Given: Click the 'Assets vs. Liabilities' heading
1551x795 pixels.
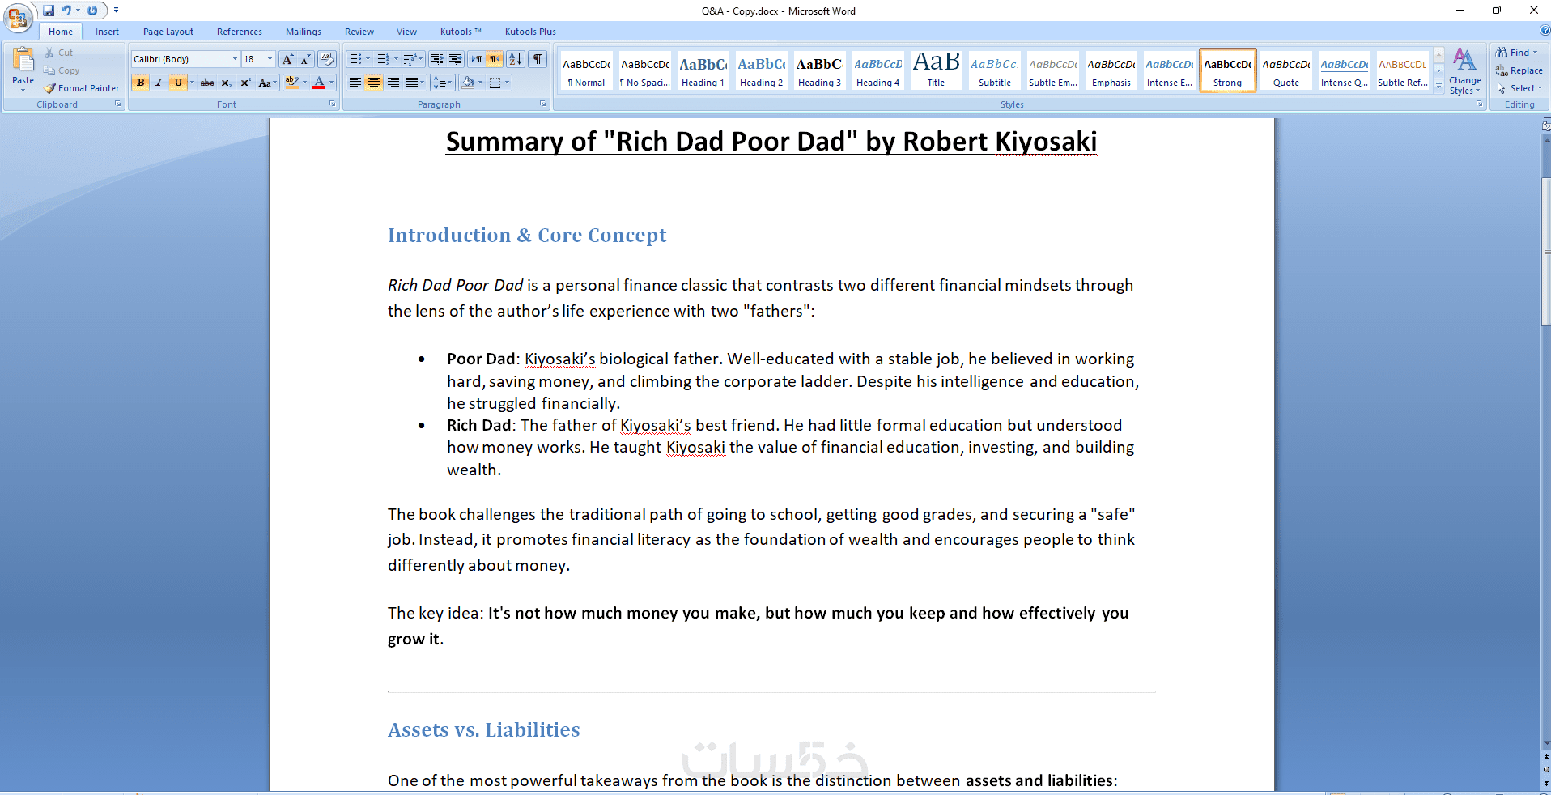Looking at the screenshot, I should [484, 730].
